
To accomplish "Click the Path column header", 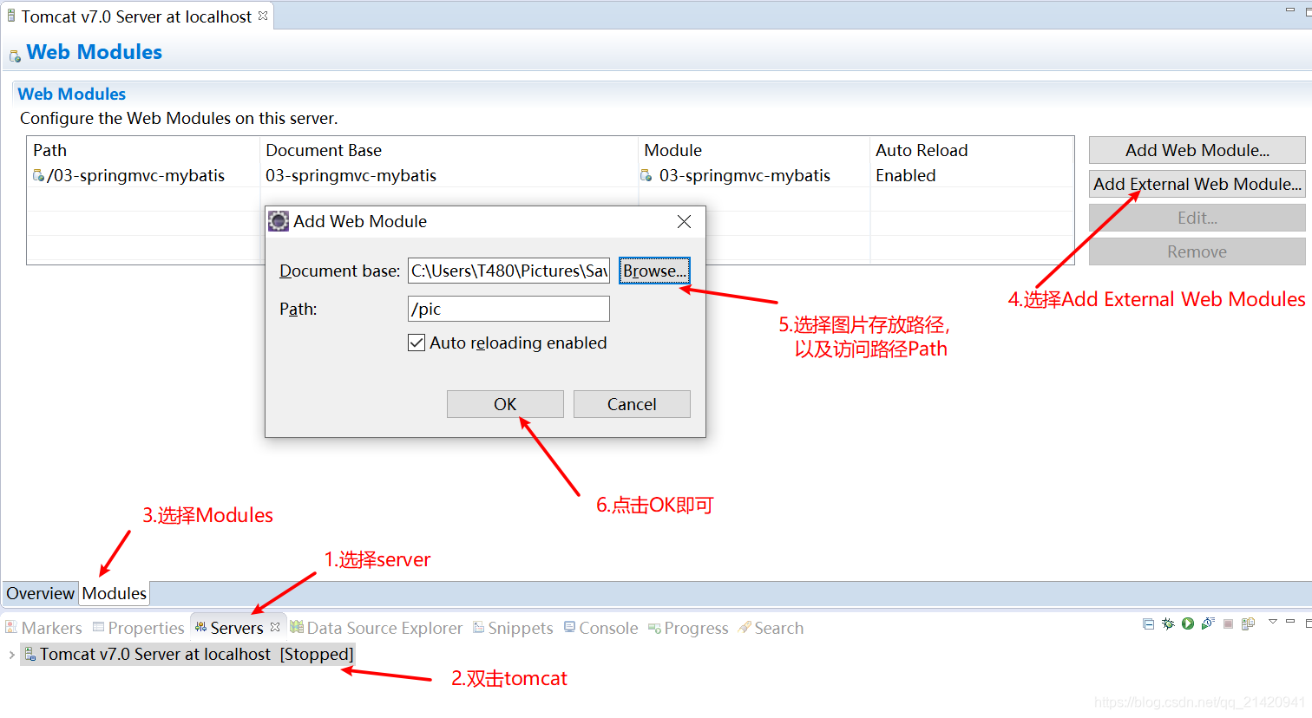I will click(x=143, y=150).
